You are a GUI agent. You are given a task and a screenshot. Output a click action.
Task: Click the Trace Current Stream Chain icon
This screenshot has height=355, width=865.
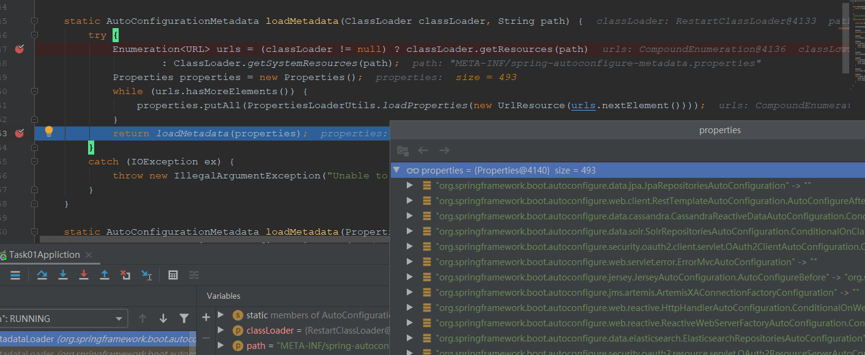pos(194,275)
